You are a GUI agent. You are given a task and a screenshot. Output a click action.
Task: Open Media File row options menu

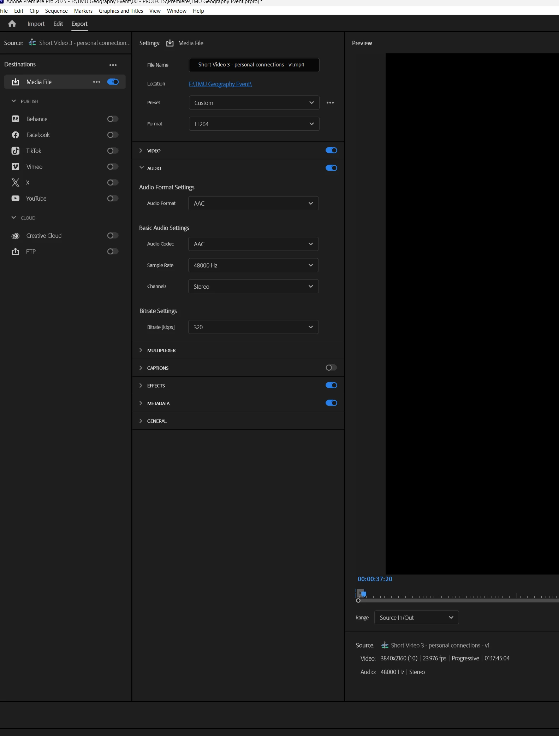point(97,82)
